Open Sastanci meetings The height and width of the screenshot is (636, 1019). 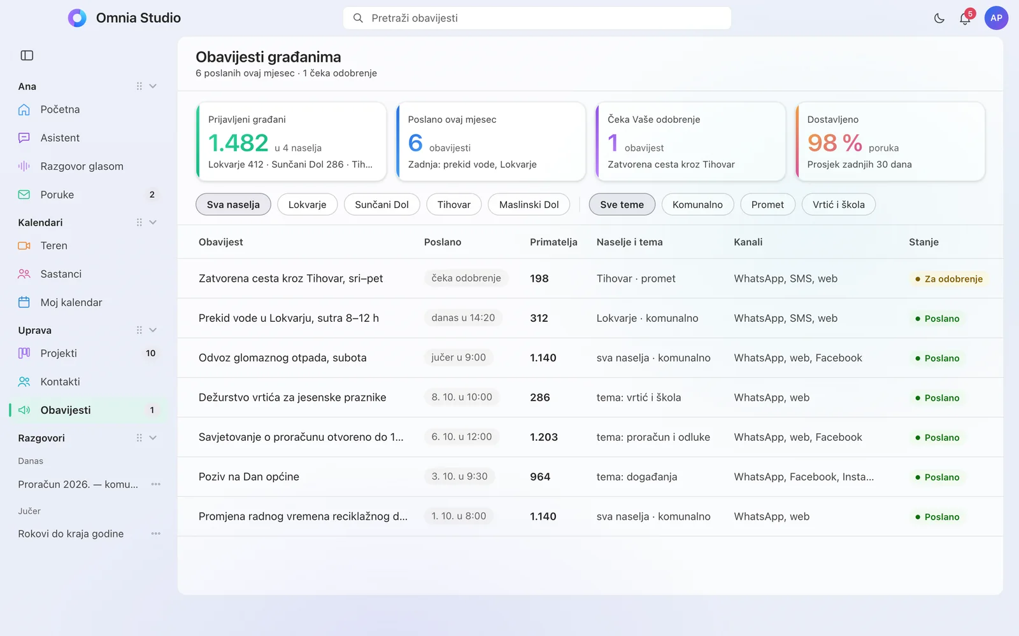[x=87, y=274]
